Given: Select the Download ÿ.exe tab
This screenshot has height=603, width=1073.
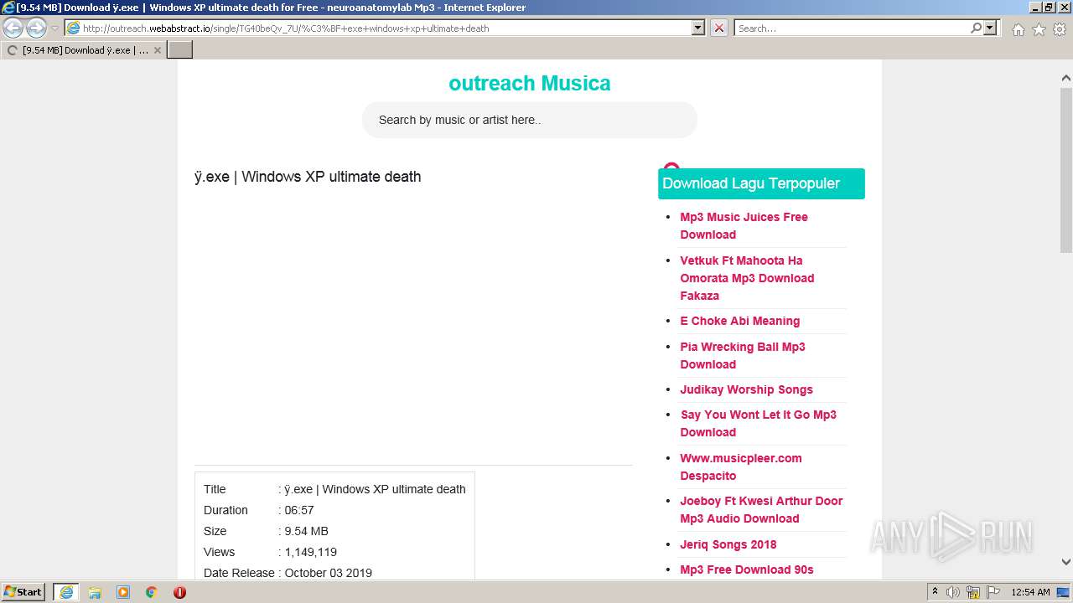Looking at the screenshot, I should pyautogui.click(x=84, y=50).
